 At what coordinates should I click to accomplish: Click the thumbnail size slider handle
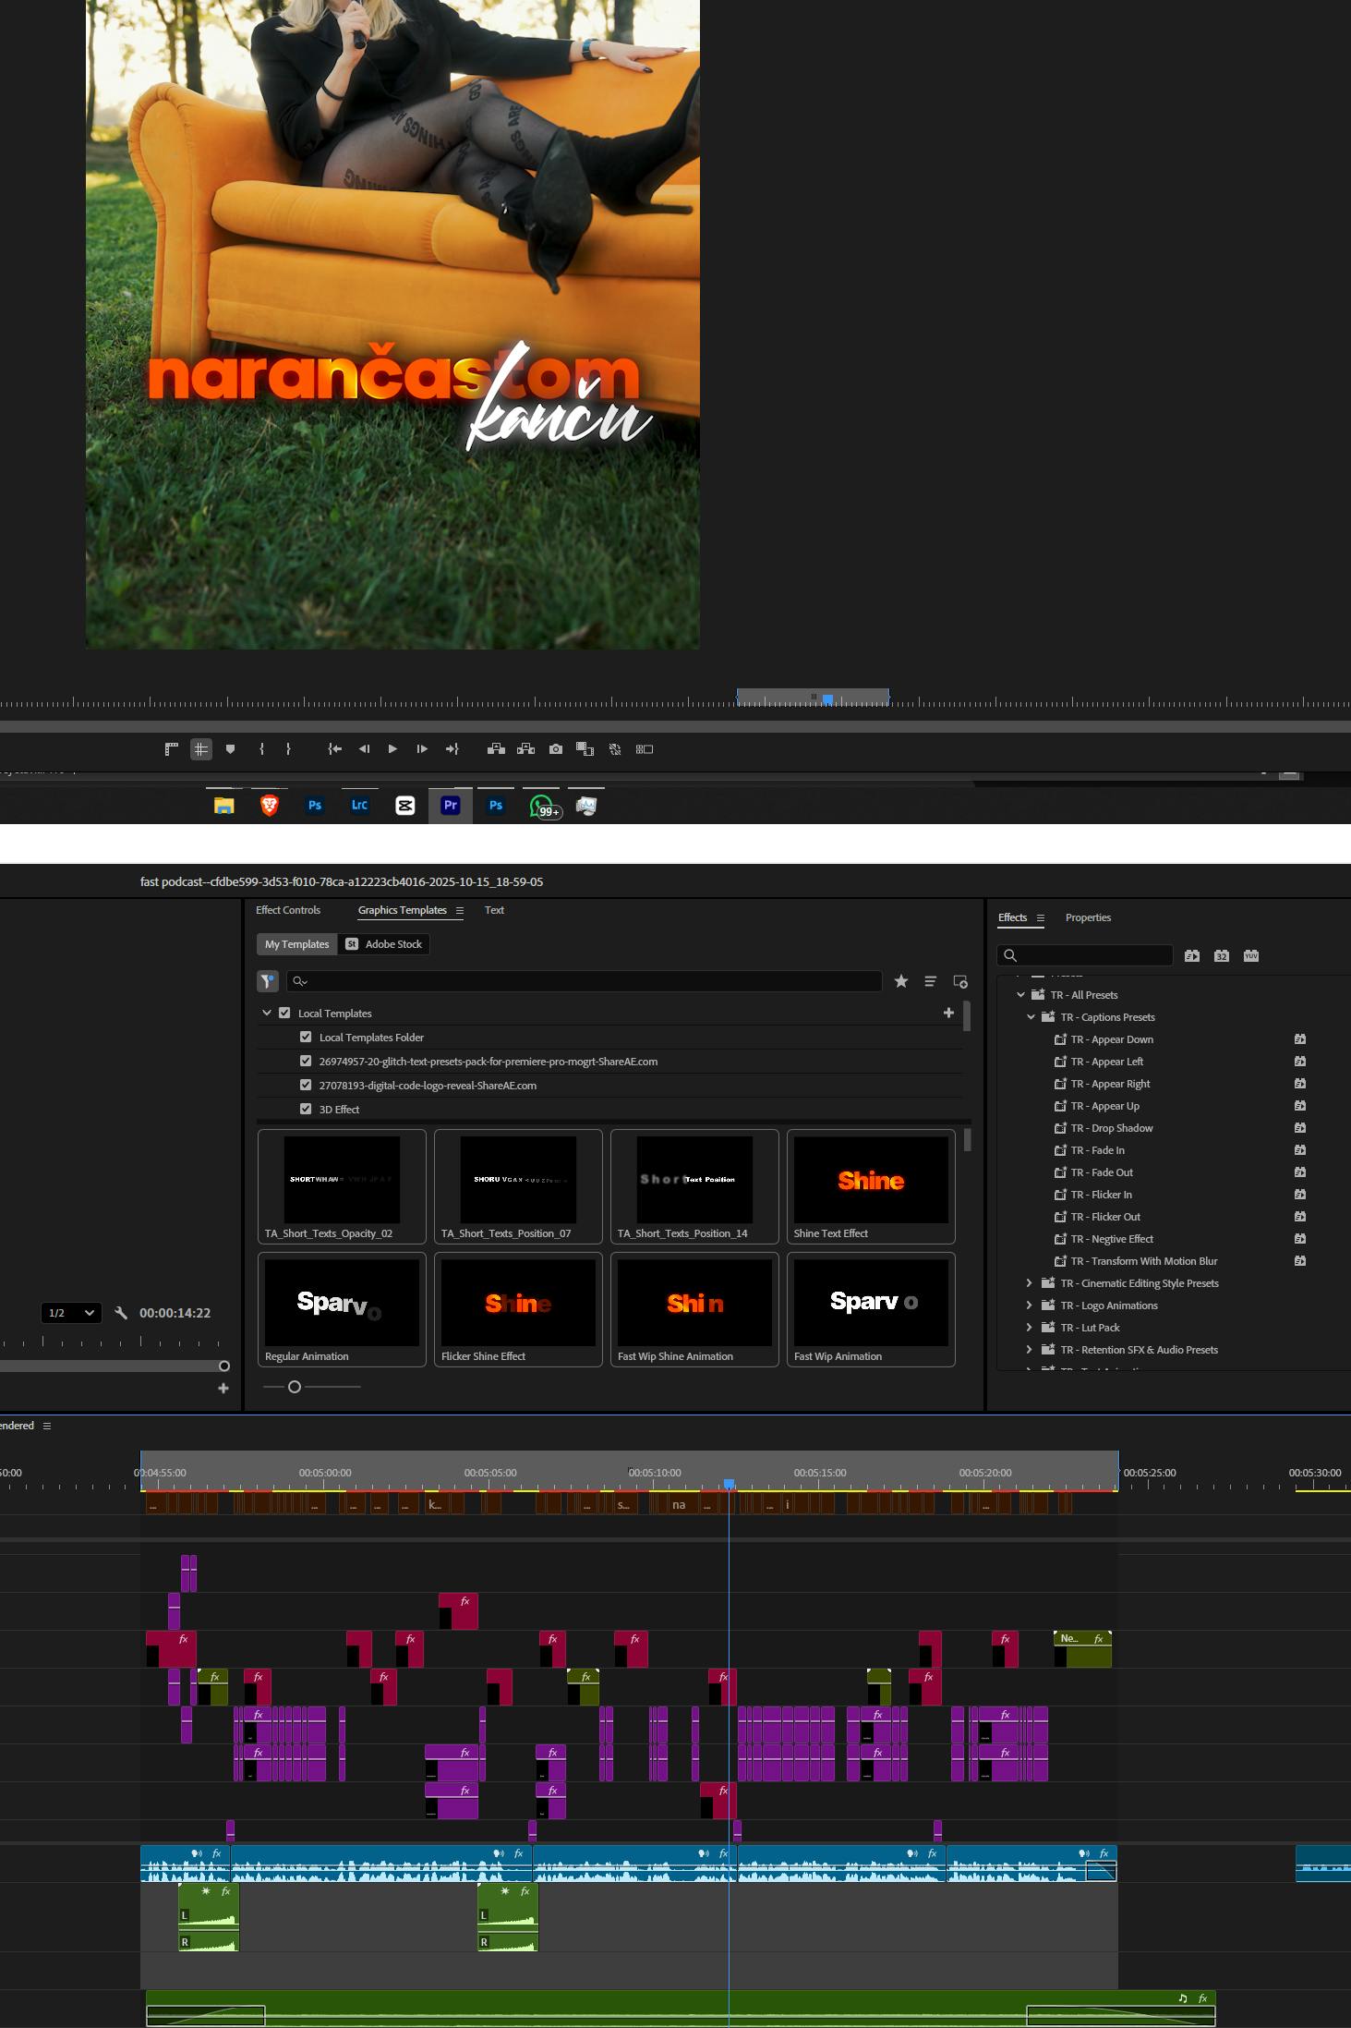coord(295,1387)
